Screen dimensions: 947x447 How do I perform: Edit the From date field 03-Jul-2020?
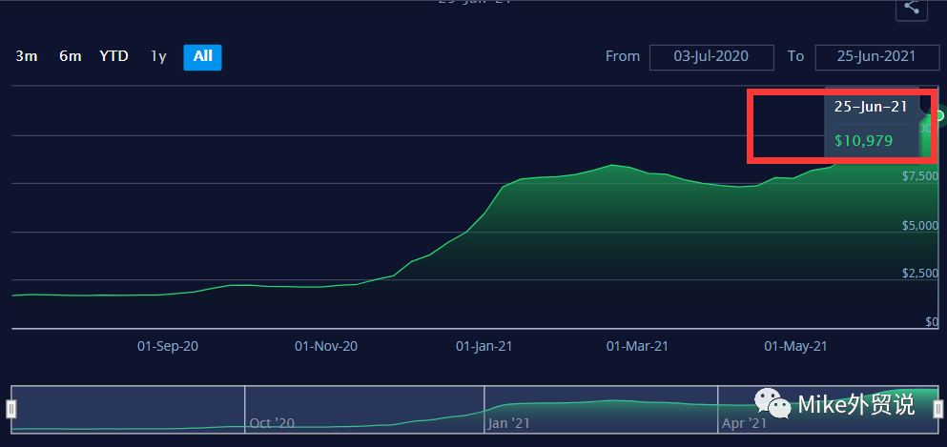pos(711,57)
